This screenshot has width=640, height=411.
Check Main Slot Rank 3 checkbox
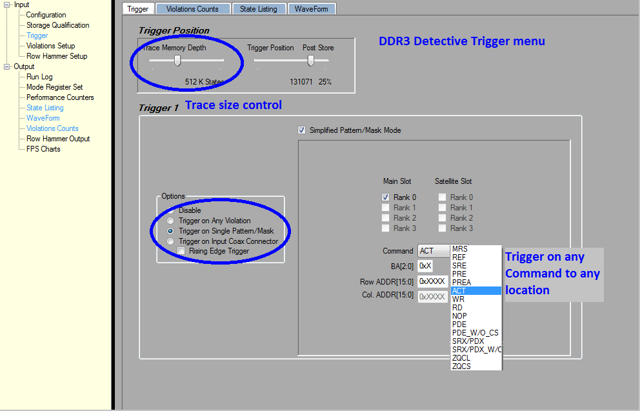point(385,228)
